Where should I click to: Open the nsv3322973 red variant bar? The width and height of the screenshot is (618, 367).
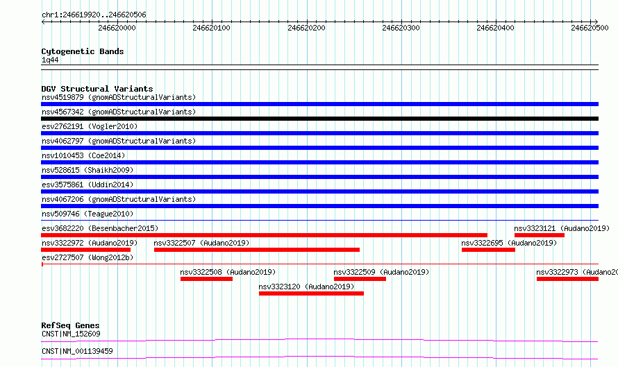[567, 279]
